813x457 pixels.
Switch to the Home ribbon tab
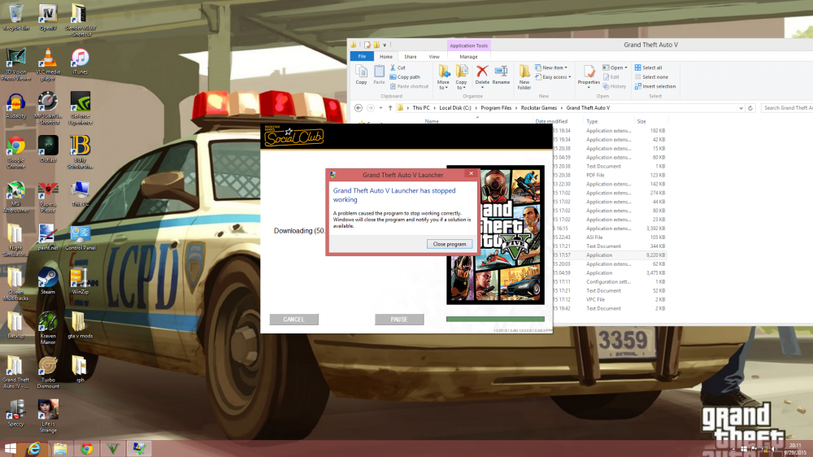click(x=385, y=57)
